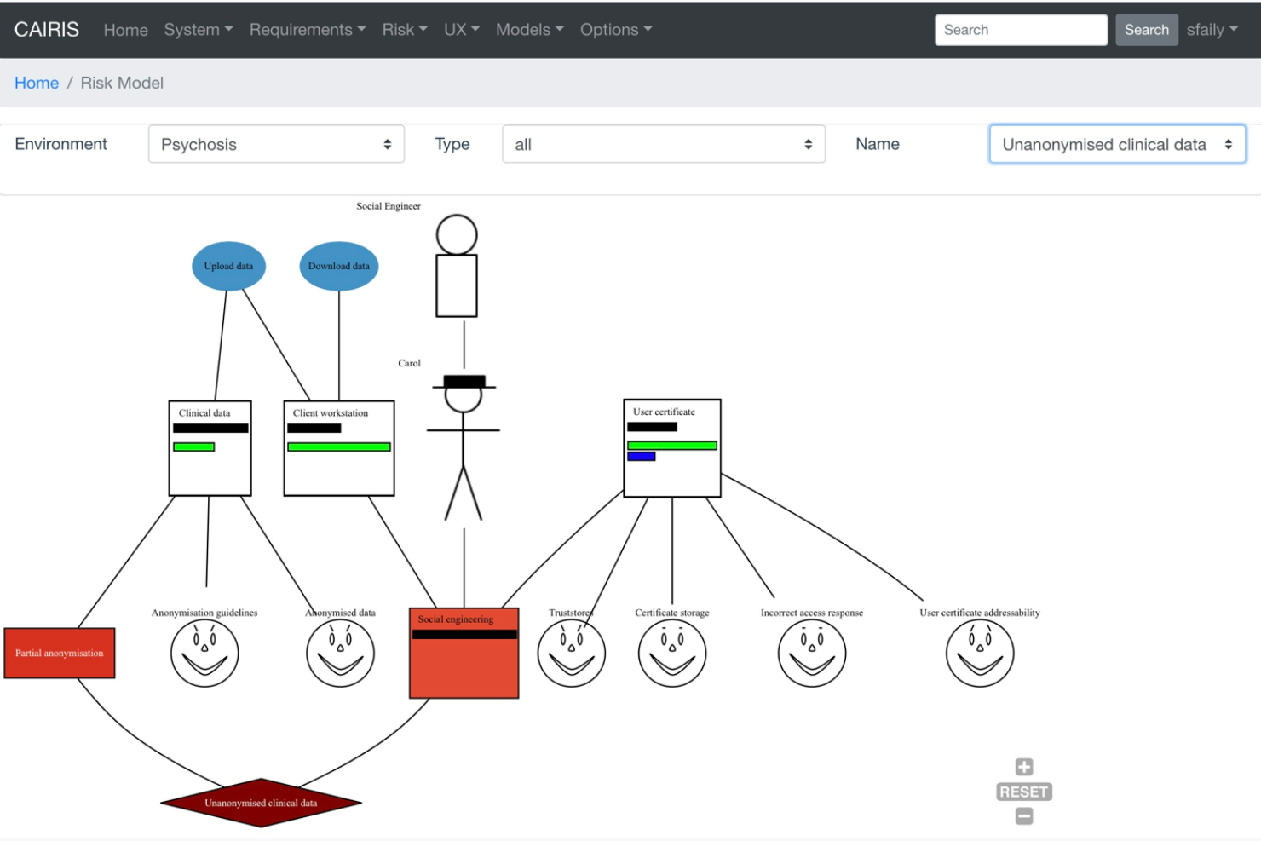
Task: Open the Environment dropdown showing Psychosis
Action: 275,144
